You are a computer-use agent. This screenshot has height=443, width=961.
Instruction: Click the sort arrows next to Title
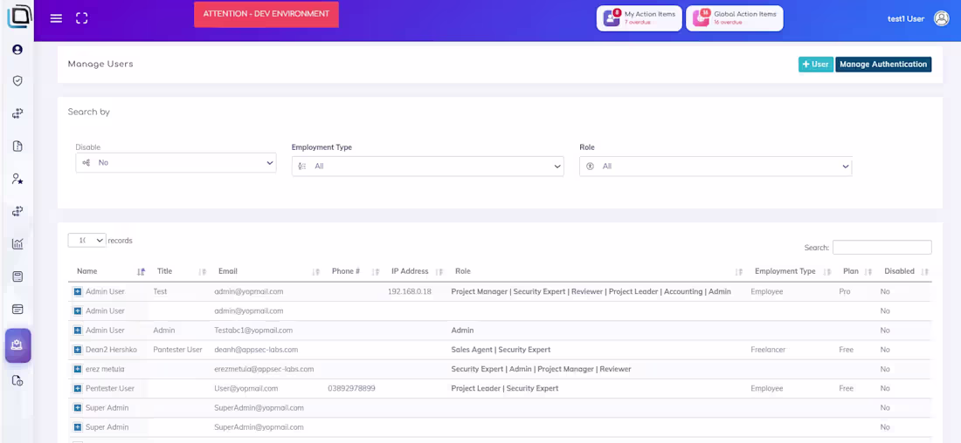(203, 272)
